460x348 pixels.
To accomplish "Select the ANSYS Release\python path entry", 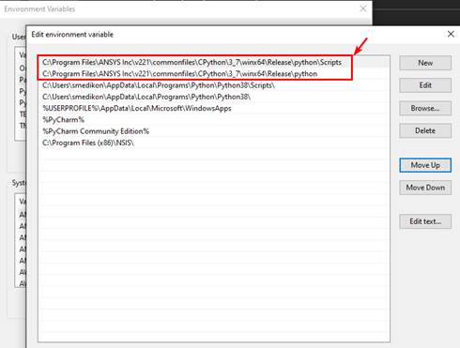I will pyautogui.click(x=214, y=74).
